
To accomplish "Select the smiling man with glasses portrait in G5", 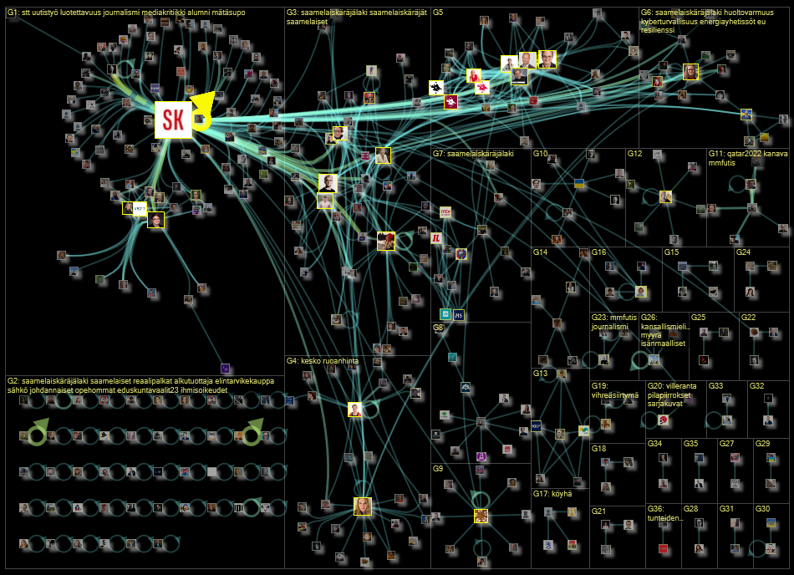I will click(547, 59).
